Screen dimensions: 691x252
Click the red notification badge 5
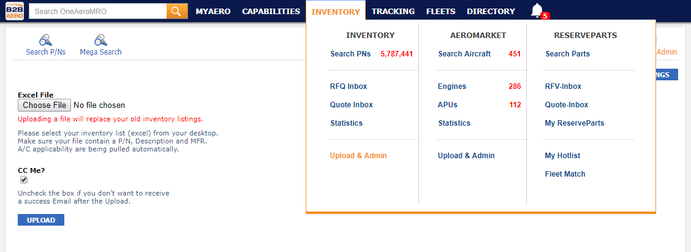click(545, 16)
